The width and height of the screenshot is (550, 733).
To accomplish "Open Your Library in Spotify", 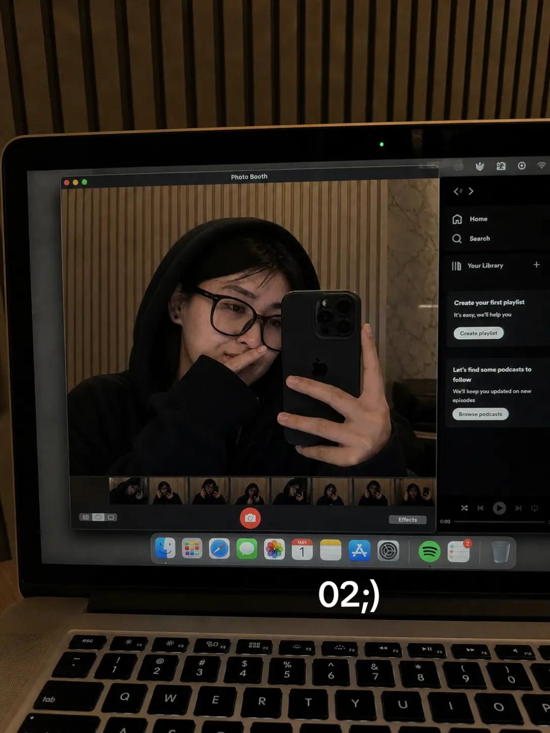I will [478, 266].
